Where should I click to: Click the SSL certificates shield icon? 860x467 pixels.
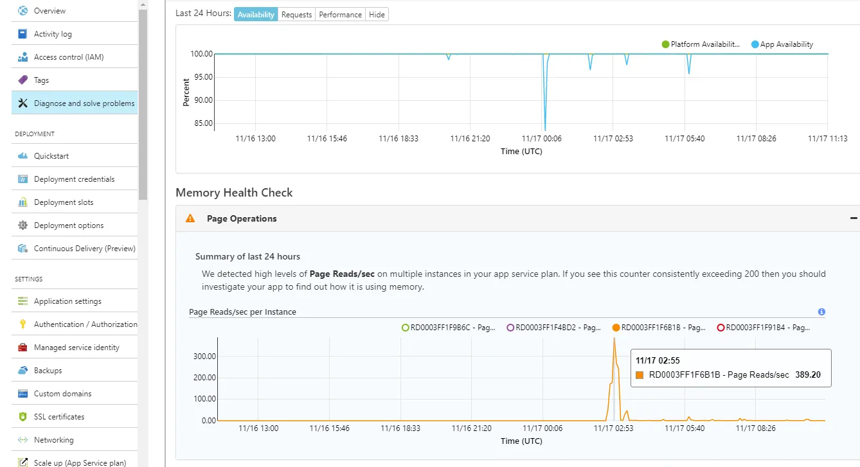click(23, 417)
